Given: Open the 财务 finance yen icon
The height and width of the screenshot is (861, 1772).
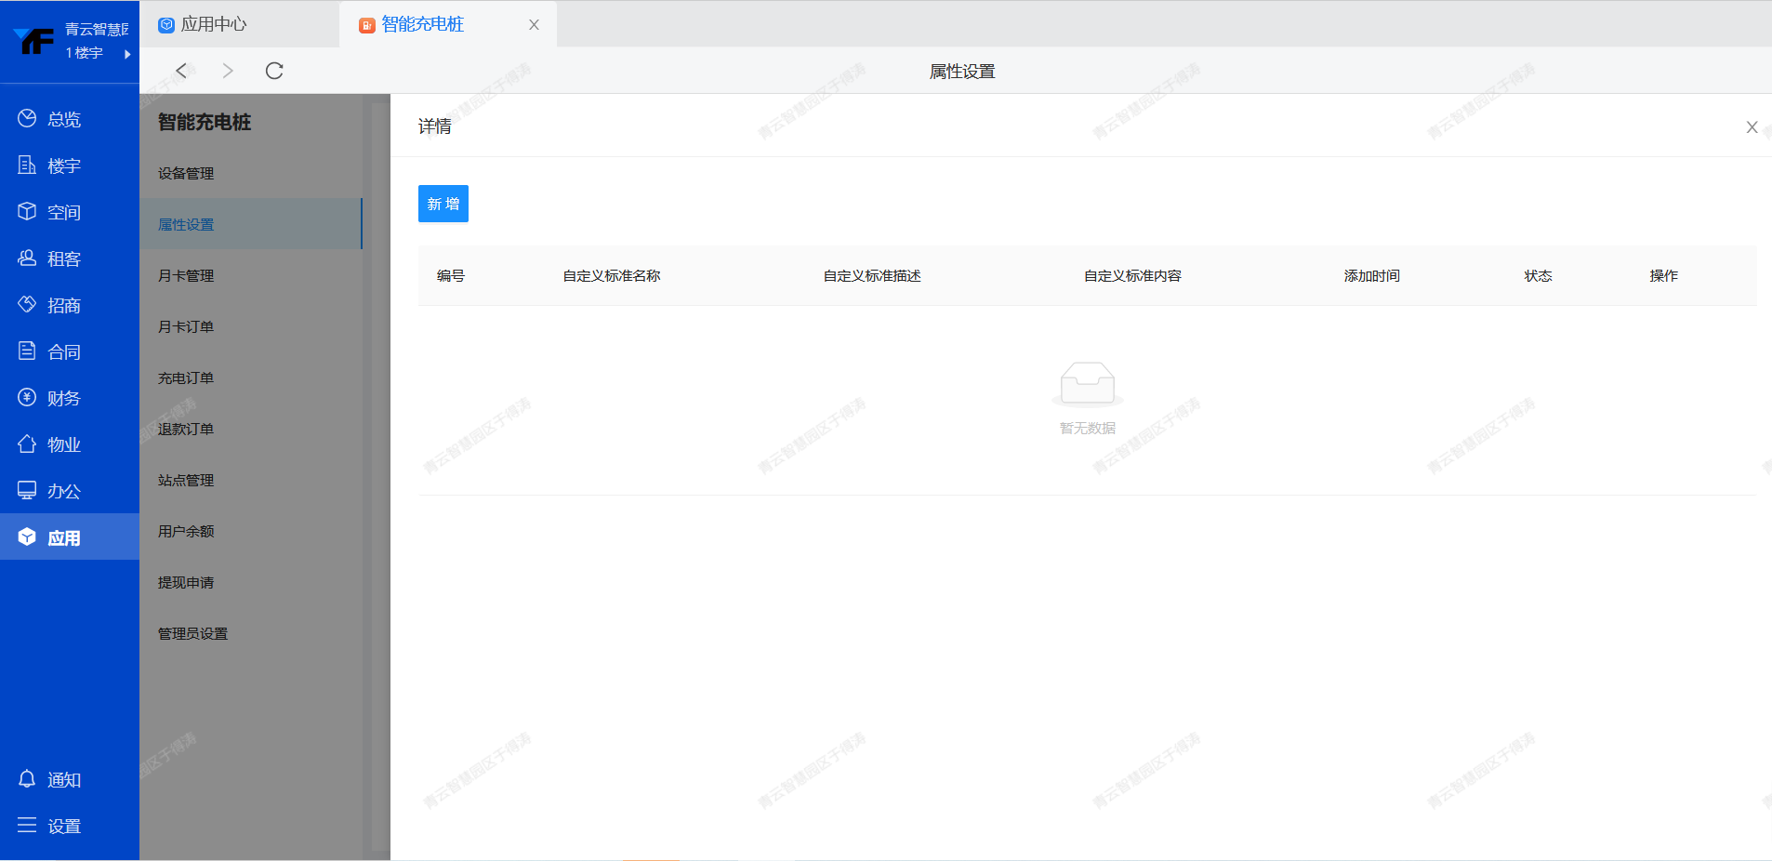Looking at the screenshot, I should (27, 398).
